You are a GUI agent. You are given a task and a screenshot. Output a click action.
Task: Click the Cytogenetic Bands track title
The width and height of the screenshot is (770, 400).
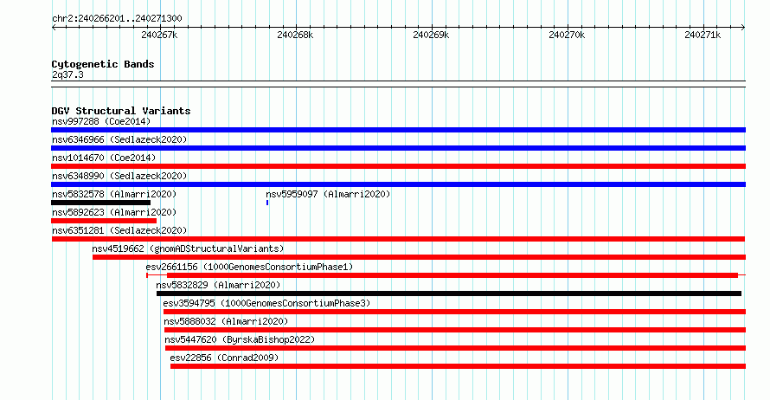click(103, 64)
